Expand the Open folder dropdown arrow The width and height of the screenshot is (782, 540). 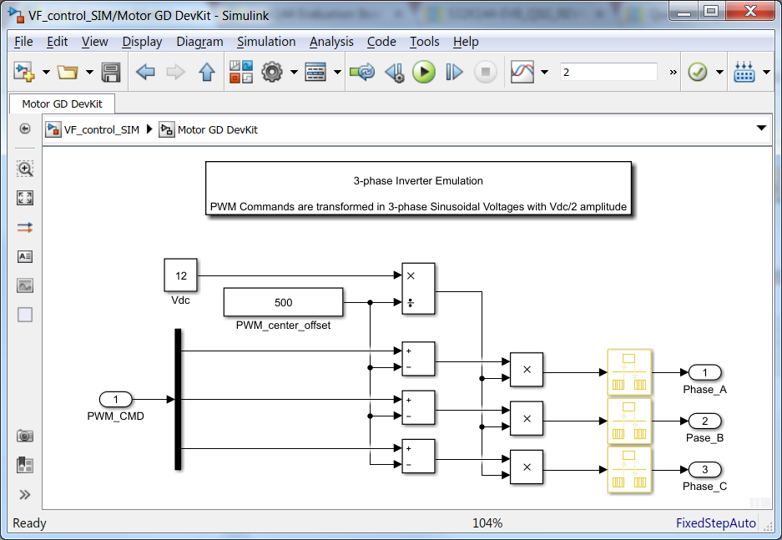[89, 73]
